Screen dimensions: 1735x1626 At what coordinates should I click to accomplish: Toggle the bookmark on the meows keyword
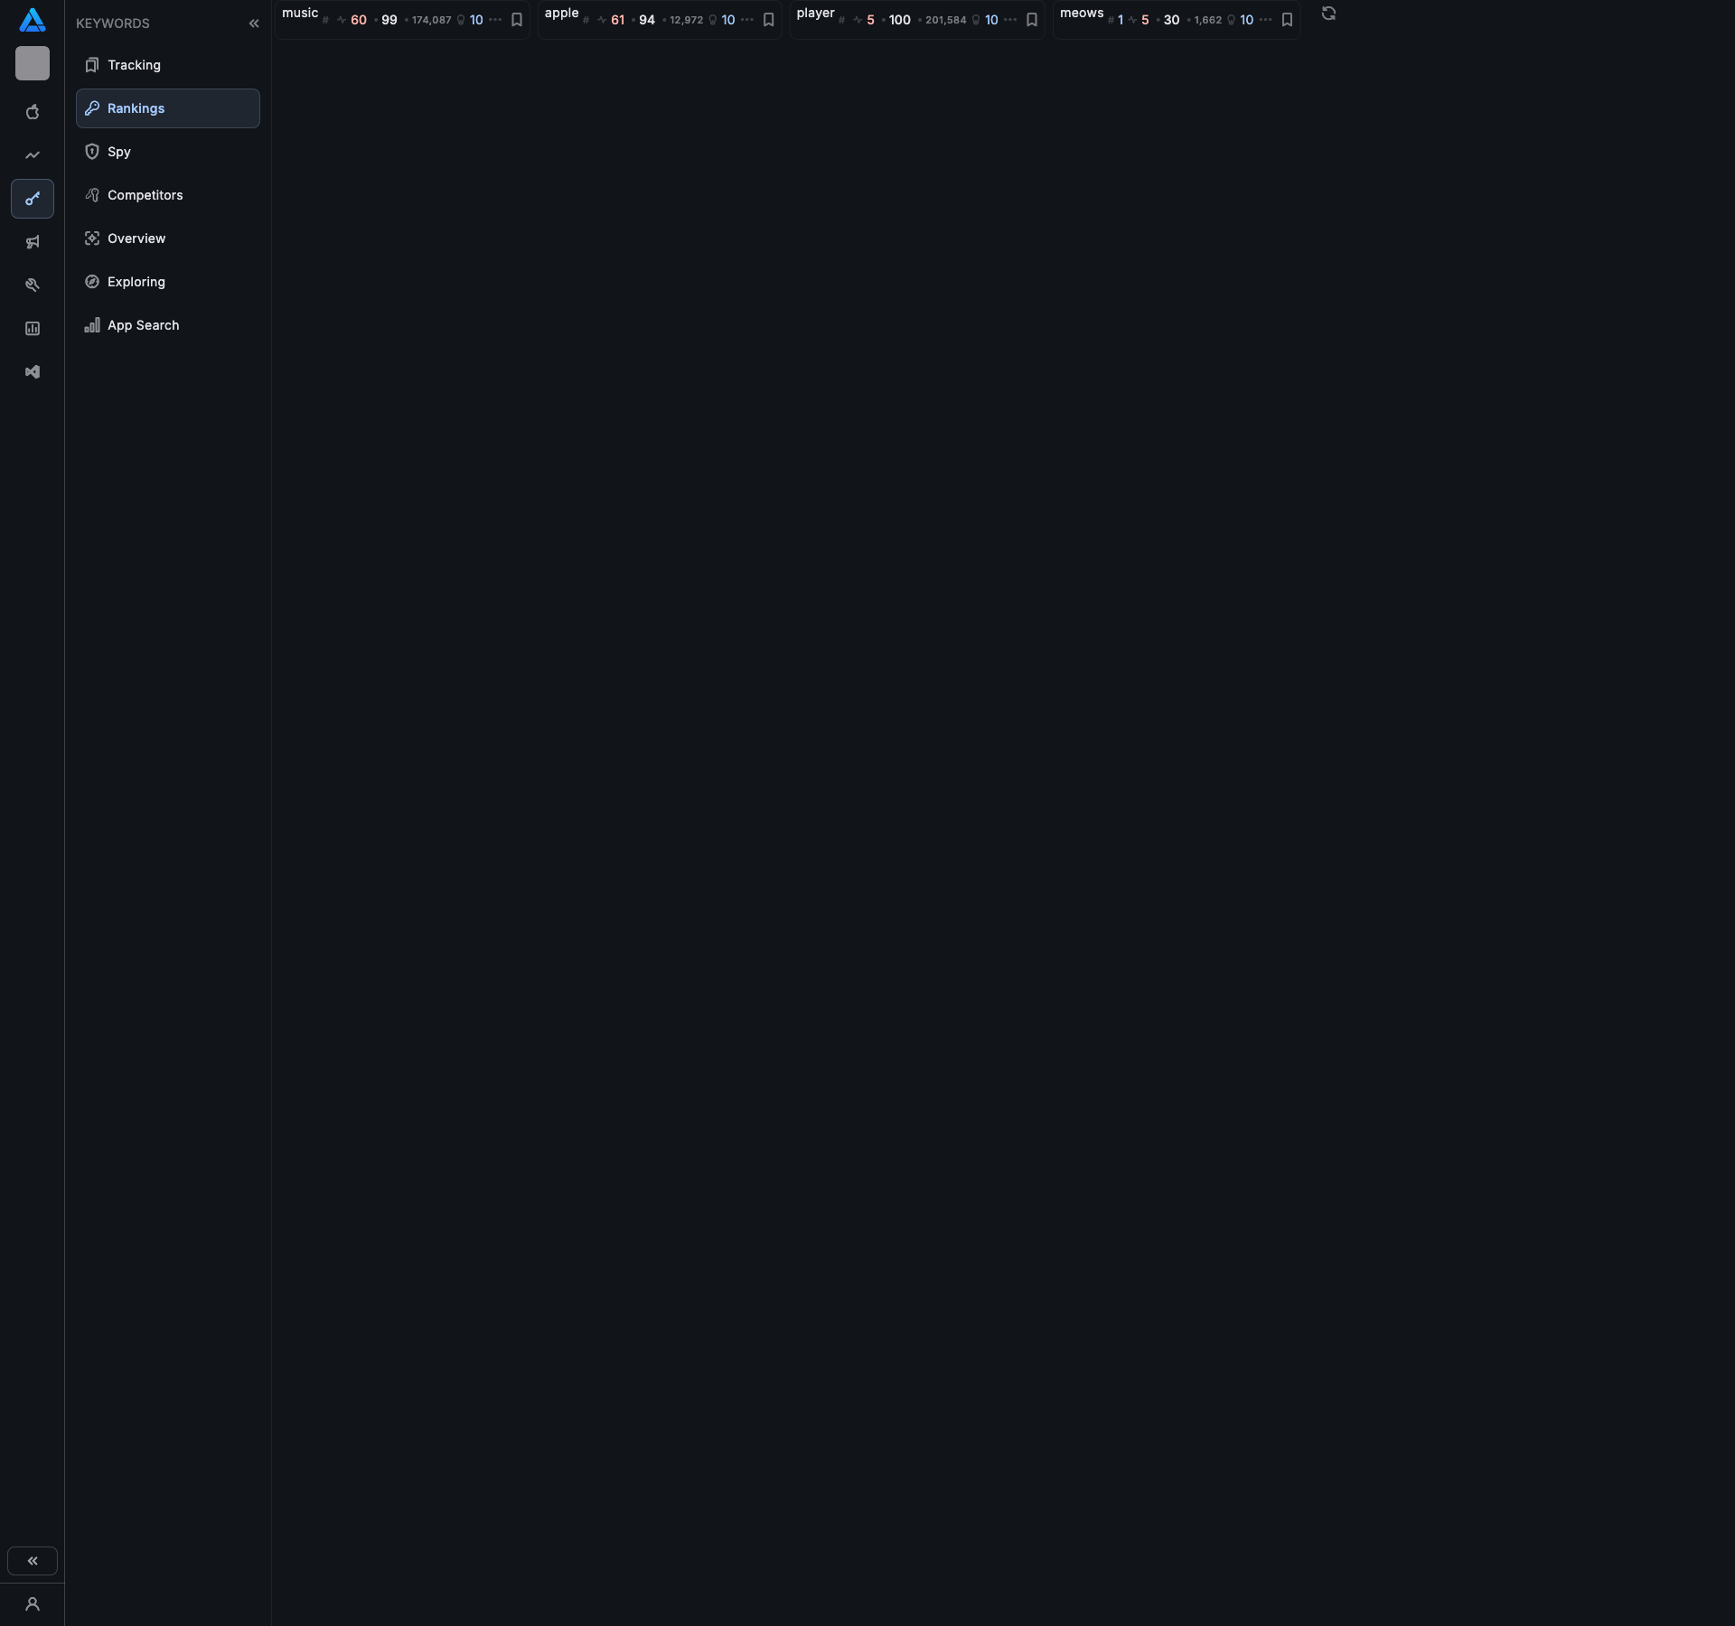coord(1287,19)
